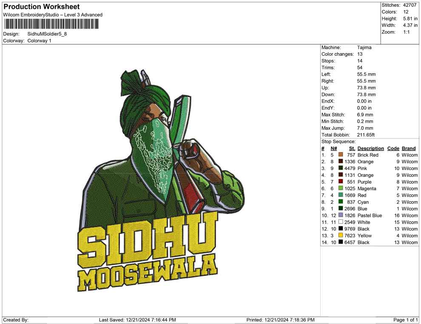Select the Colorway 1 value
Screen dimensions: 421x324
pyautogui.click(x=39, y=40)
